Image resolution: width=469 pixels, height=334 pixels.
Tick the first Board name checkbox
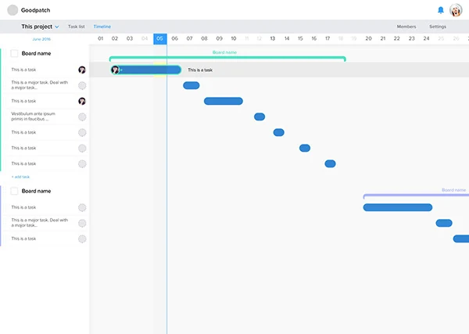(14, 53)
